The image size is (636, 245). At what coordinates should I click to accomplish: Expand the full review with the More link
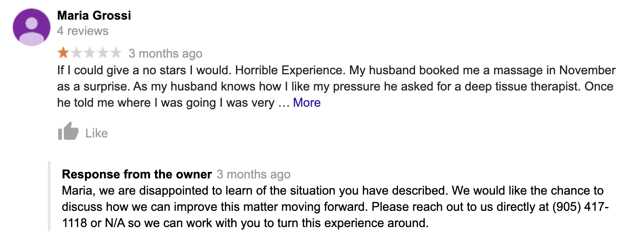coord(307,103)
